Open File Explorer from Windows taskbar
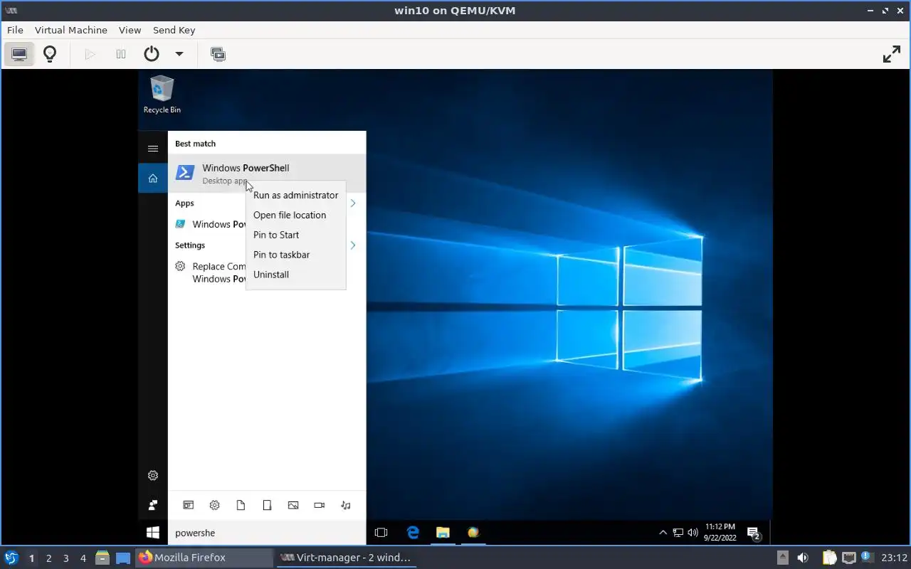Screen dimensions: 911x569 443,533
